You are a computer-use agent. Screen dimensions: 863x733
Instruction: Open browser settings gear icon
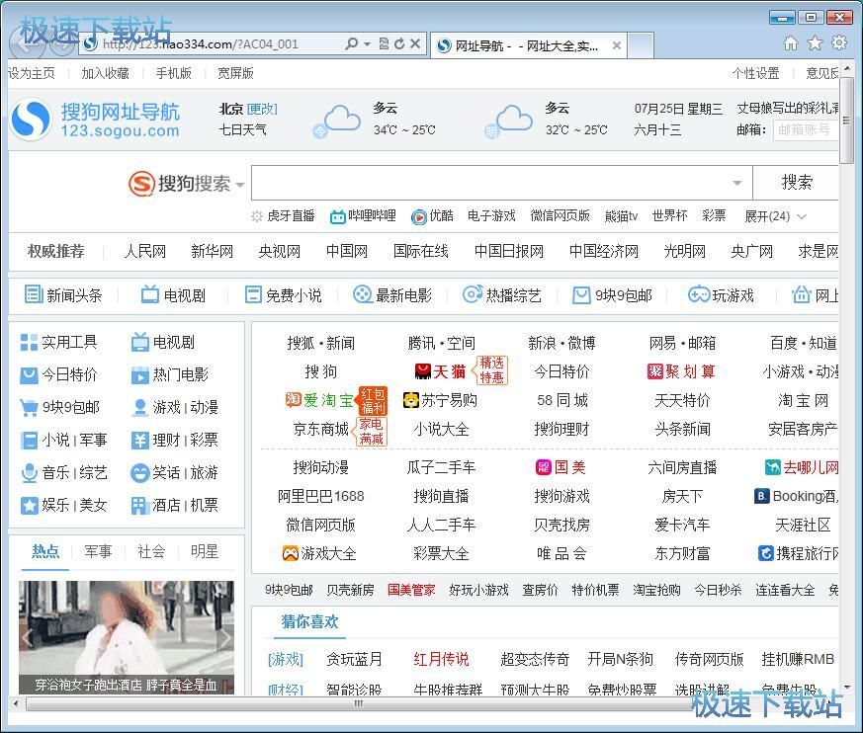click(x=839, y=42)
